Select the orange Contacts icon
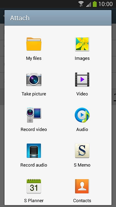Viewport: 116px width, 207px height. pos(82,186)
